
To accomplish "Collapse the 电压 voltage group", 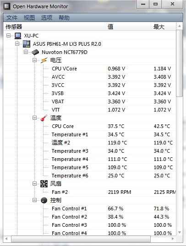I will (x=34, y=60).
